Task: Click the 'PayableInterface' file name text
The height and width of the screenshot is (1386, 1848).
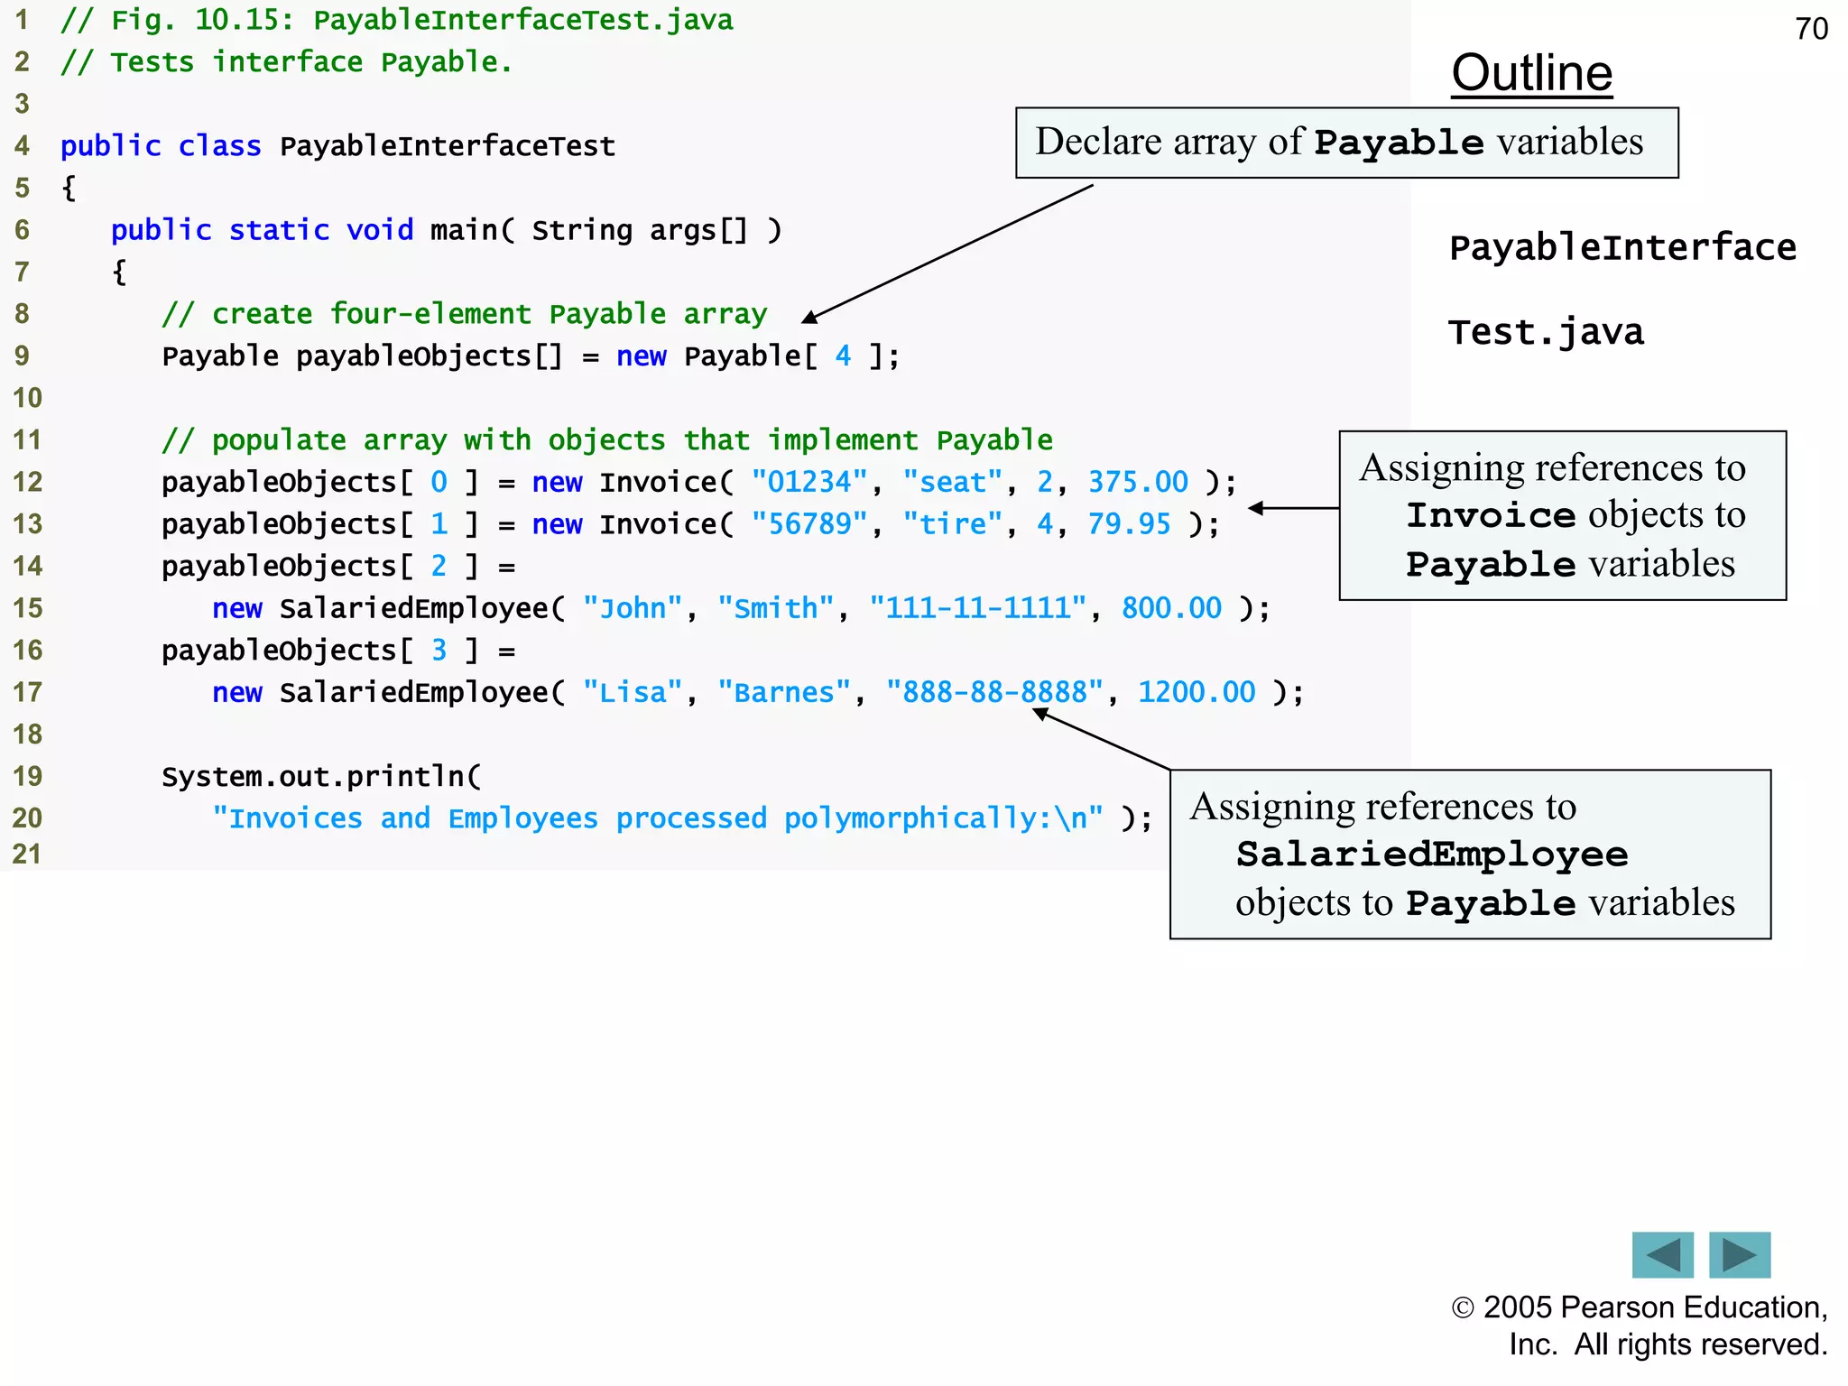Action: click(x=1622, y=247)
